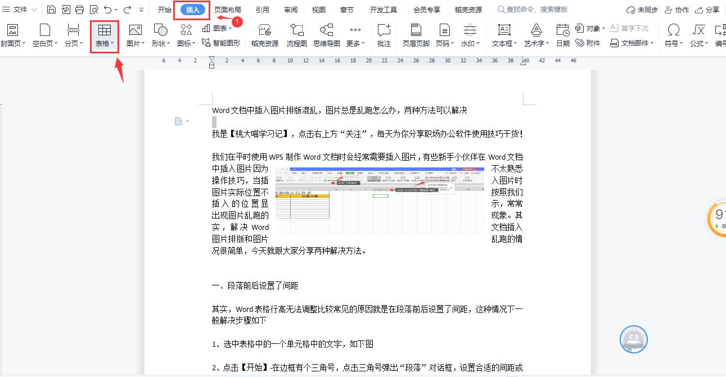Expand the 表格 table dropdown

point(105,43)
